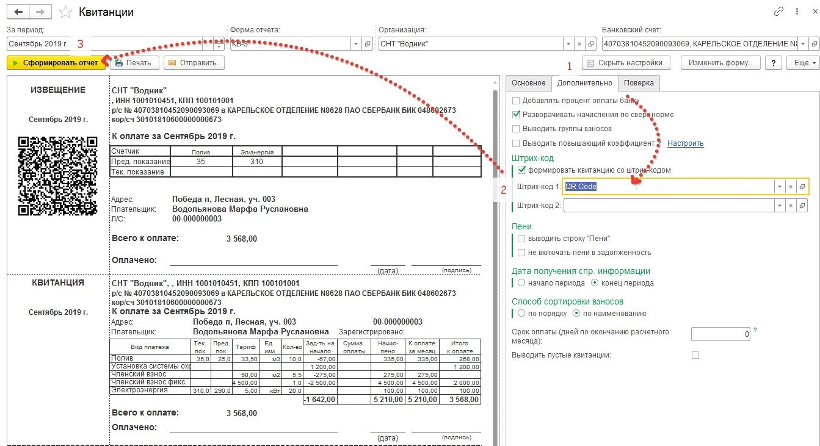The width and height of the screenshot is (820, 446).
Task: Check Выводить пустые квитанции box
Action: pyautogui.click(x=695, y=355)
